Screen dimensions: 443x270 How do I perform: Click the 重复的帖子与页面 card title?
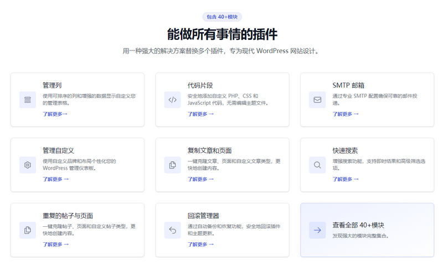pyautogui.click(x=68, y=216)
